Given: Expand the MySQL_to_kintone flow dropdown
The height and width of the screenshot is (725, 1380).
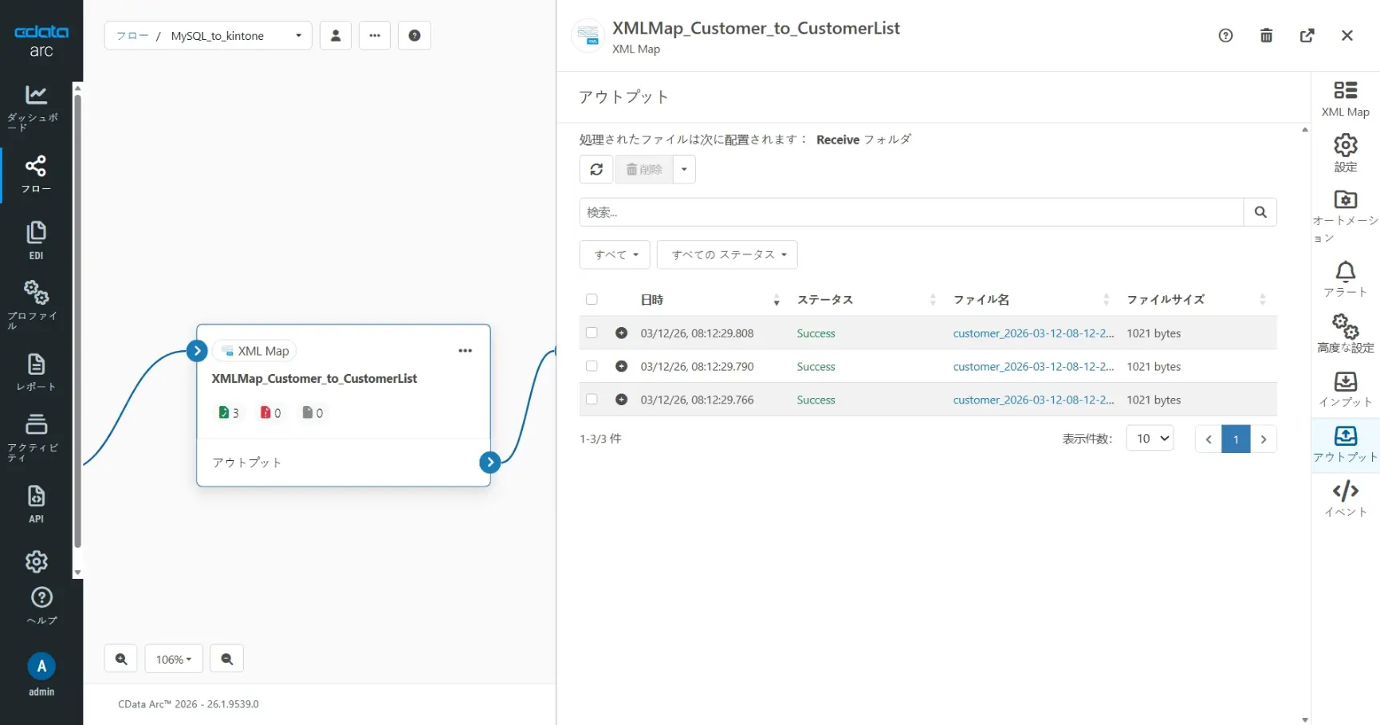Looking at the screenshot, I should 298,36.
